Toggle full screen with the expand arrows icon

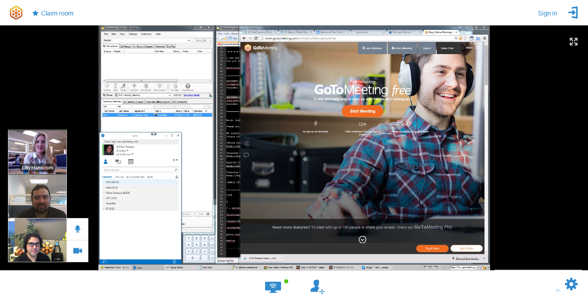click(x=573, y=42)
